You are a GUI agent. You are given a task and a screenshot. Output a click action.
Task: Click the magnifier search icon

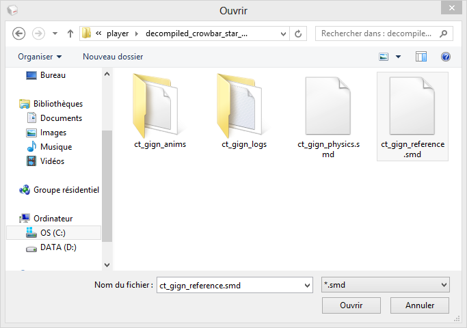(x=443, y=33)
